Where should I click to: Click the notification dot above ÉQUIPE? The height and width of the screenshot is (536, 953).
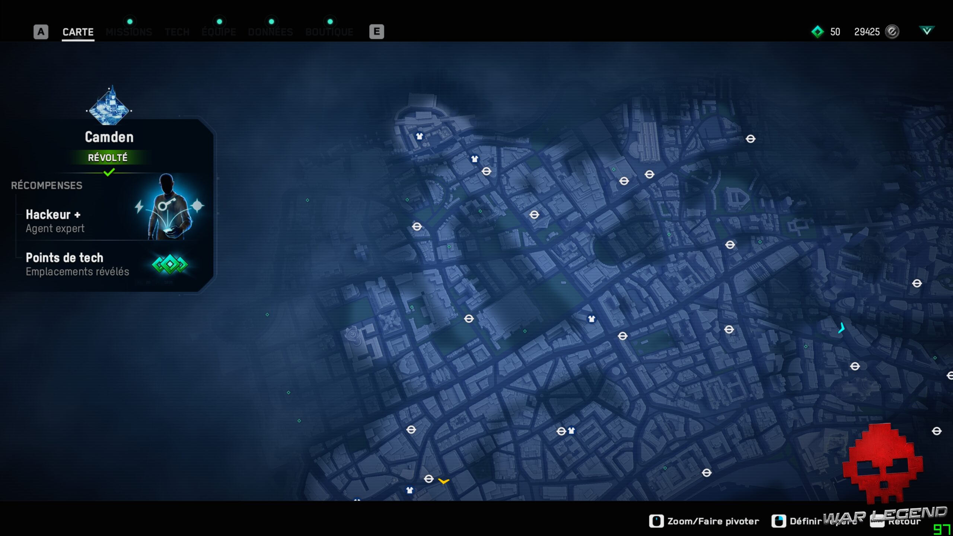(219, 22)
